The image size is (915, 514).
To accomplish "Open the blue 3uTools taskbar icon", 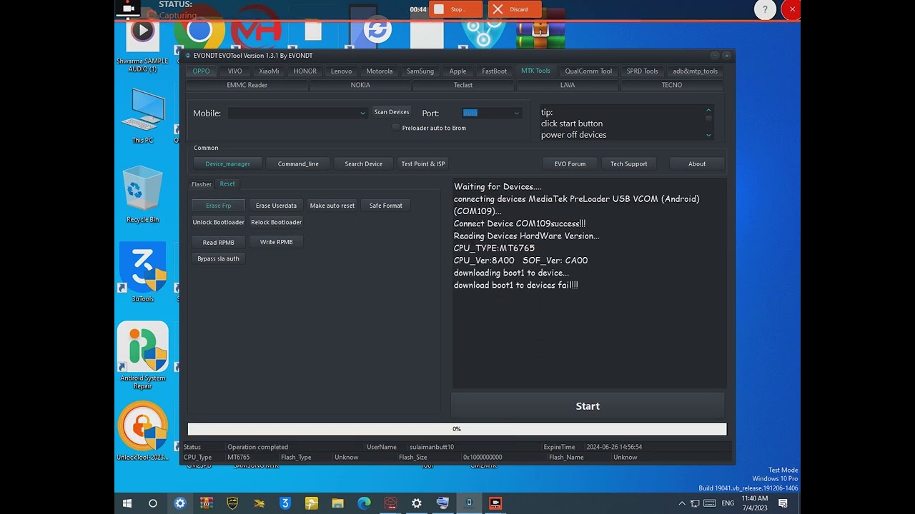I will tap(285, 503).
